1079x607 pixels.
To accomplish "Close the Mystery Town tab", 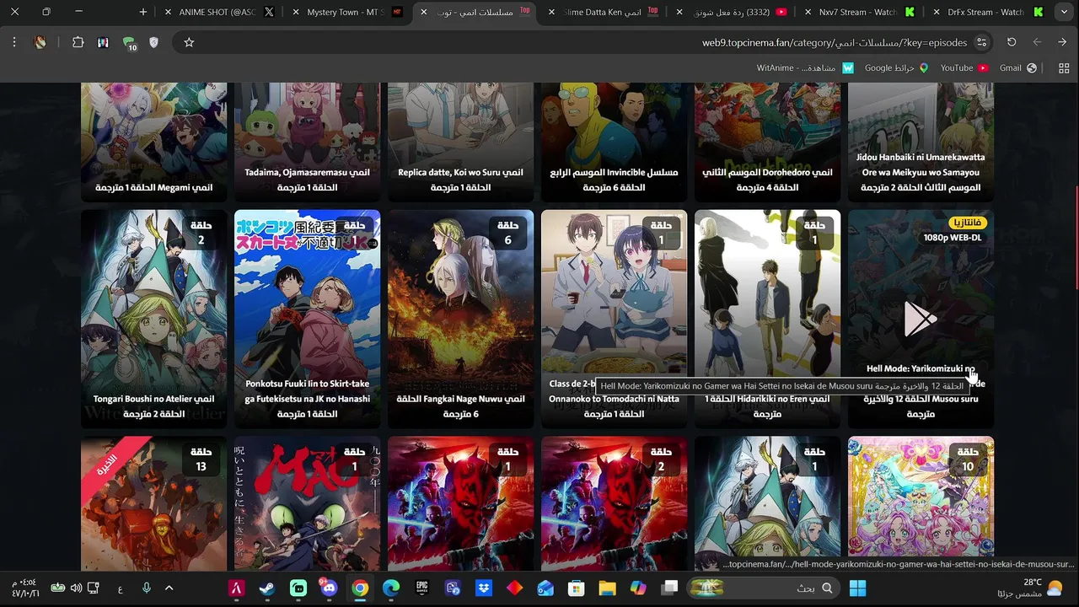I will pyautogui.click(x=295, y=12).
